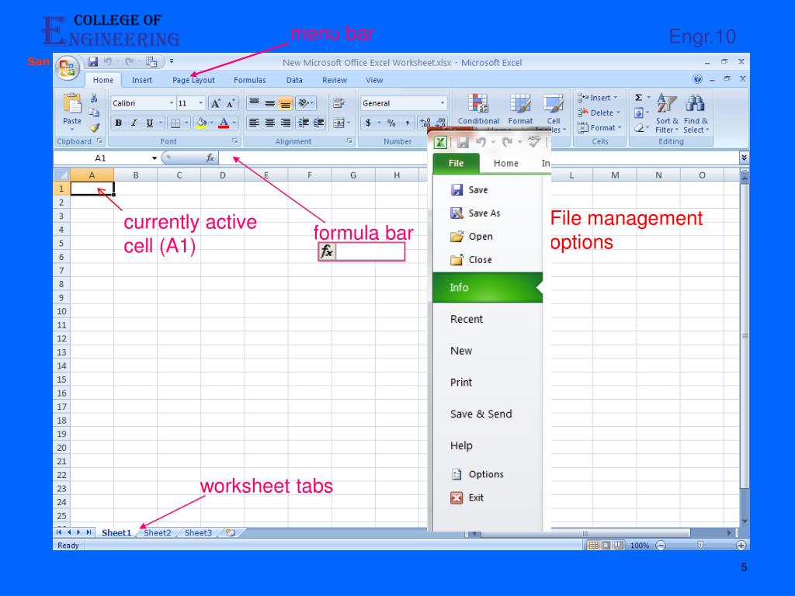This screenshot has width=795, height=596.
Task: Open the Data ribbon tab
Action: tap(294, 80)
